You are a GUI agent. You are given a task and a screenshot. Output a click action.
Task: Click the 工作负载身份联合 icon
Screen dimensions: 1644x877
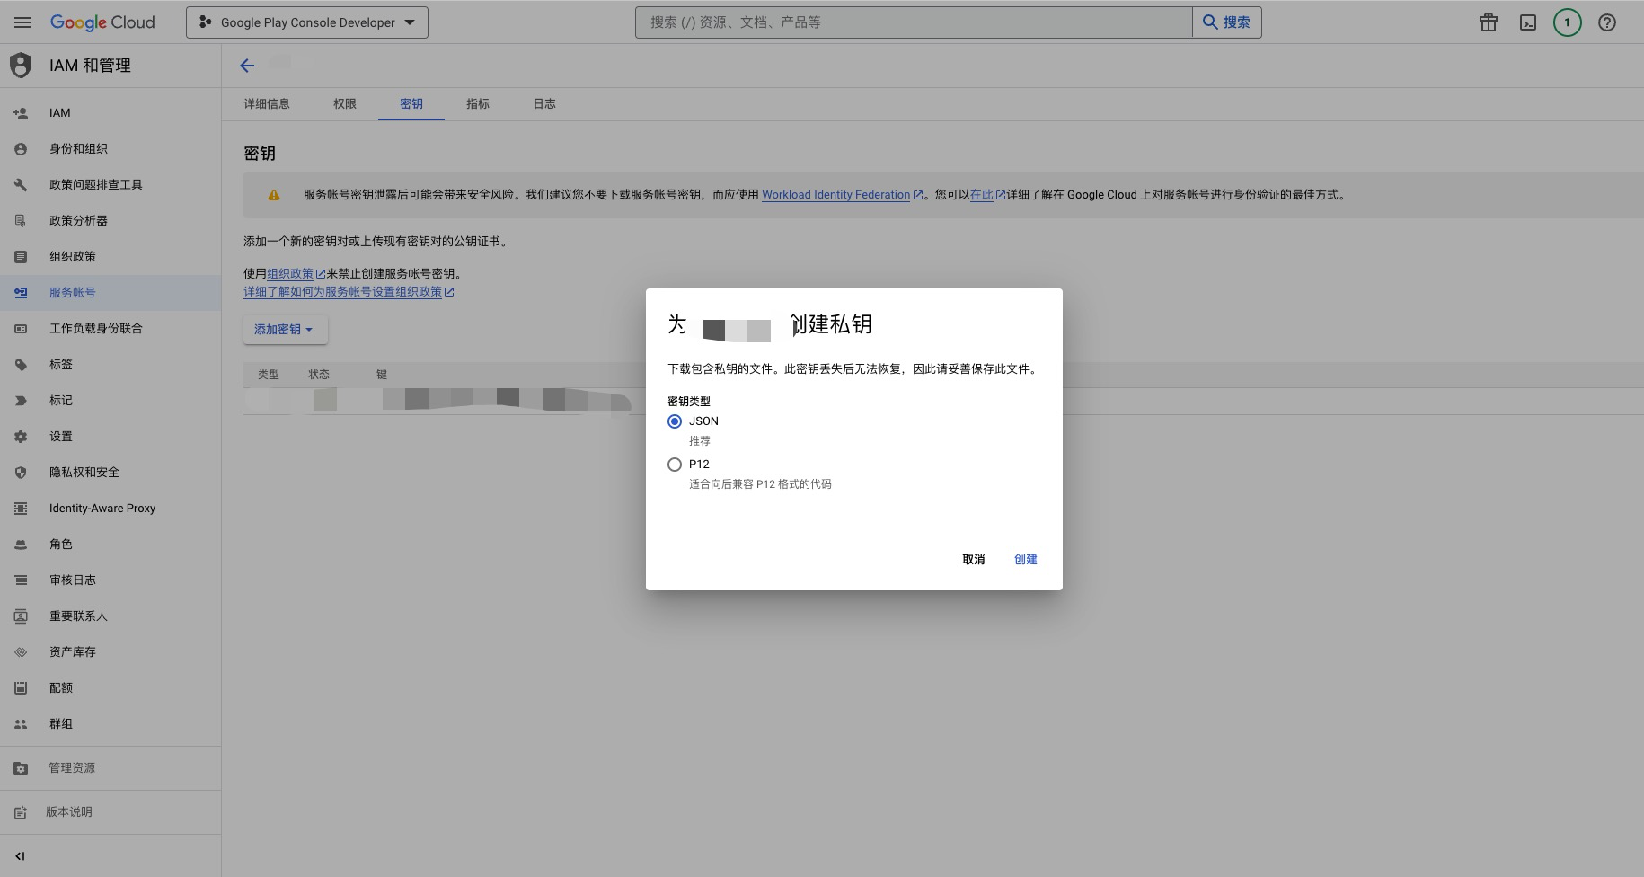(x=21, y=329)
